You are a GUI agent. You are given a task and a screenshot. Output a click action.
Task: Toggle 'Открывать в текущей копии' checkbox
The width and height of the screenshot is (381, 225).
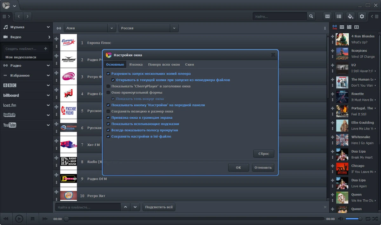tap(113, 80)
